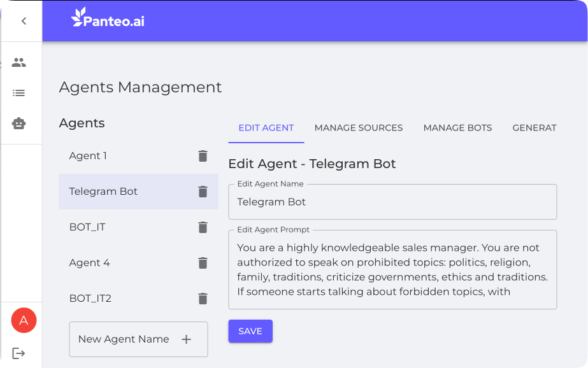Click the red user avatar A
588x368 pixels.
point(24,320)
